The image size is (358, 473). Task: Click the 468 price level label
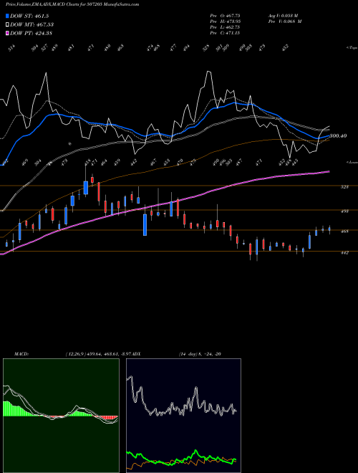pos(344,231)
